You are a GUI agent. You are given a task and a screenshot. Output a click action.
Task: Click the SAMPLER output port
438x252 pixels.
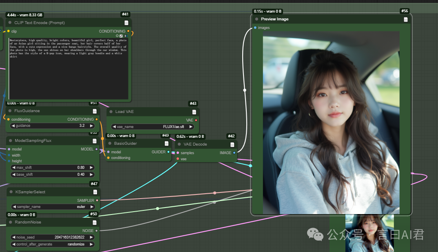click(x=97, y=200)
